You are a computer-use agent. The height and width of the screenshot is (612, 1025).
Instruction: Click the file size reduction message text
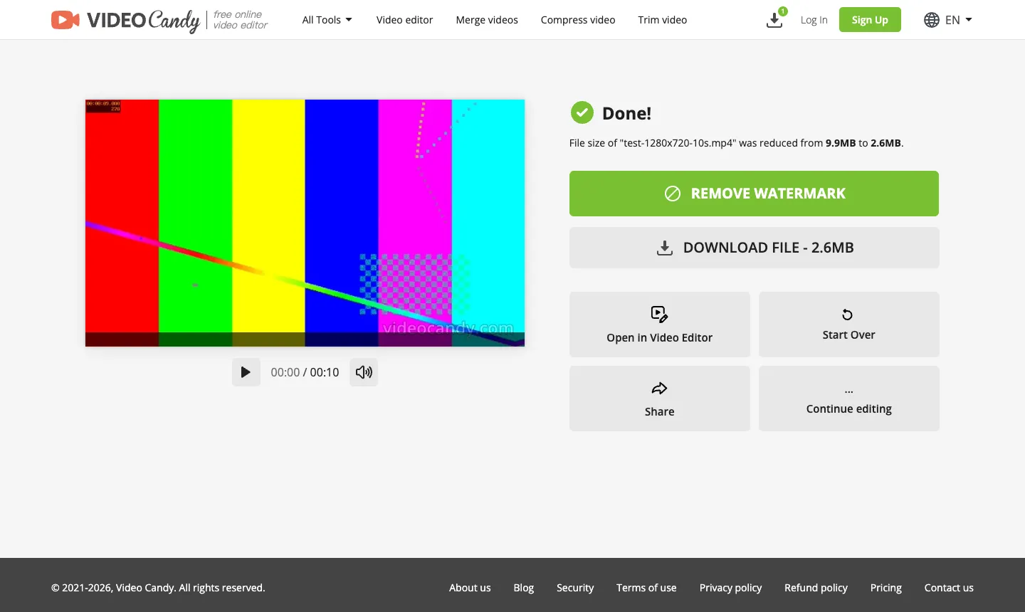point(736,143)
